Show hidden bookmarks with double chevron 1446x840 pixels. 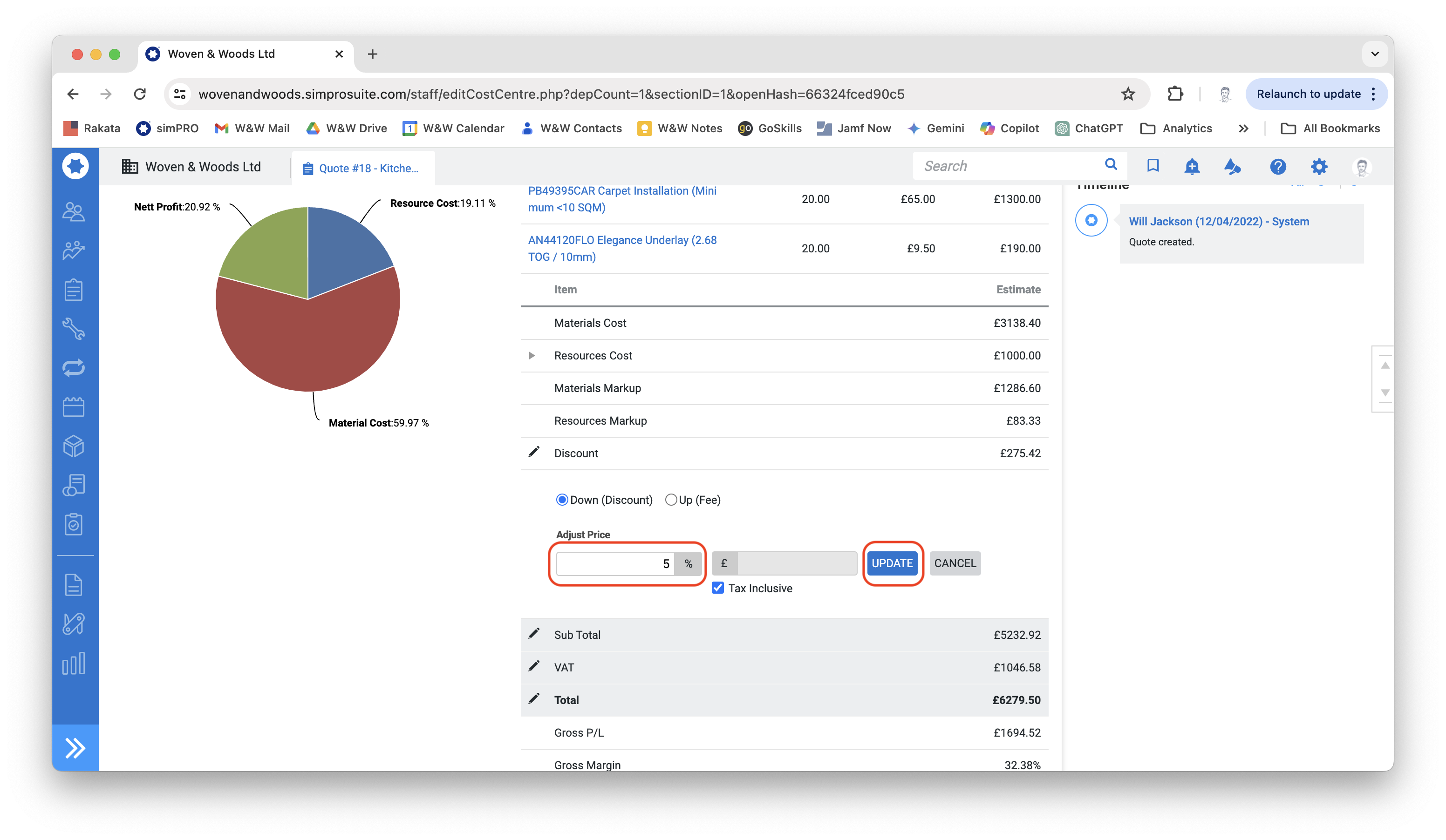click(x=1243, y=129)
